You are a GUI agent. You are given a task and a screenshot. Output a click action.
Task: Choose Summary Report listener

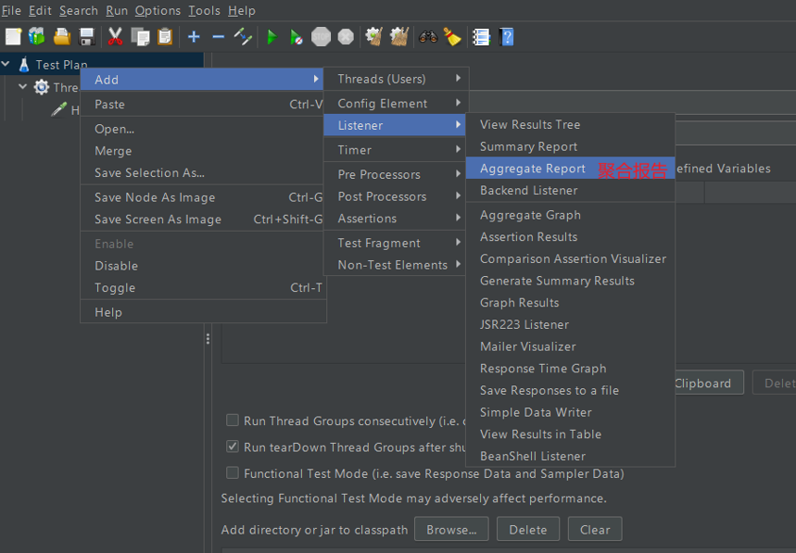click(x=570, y=146)
